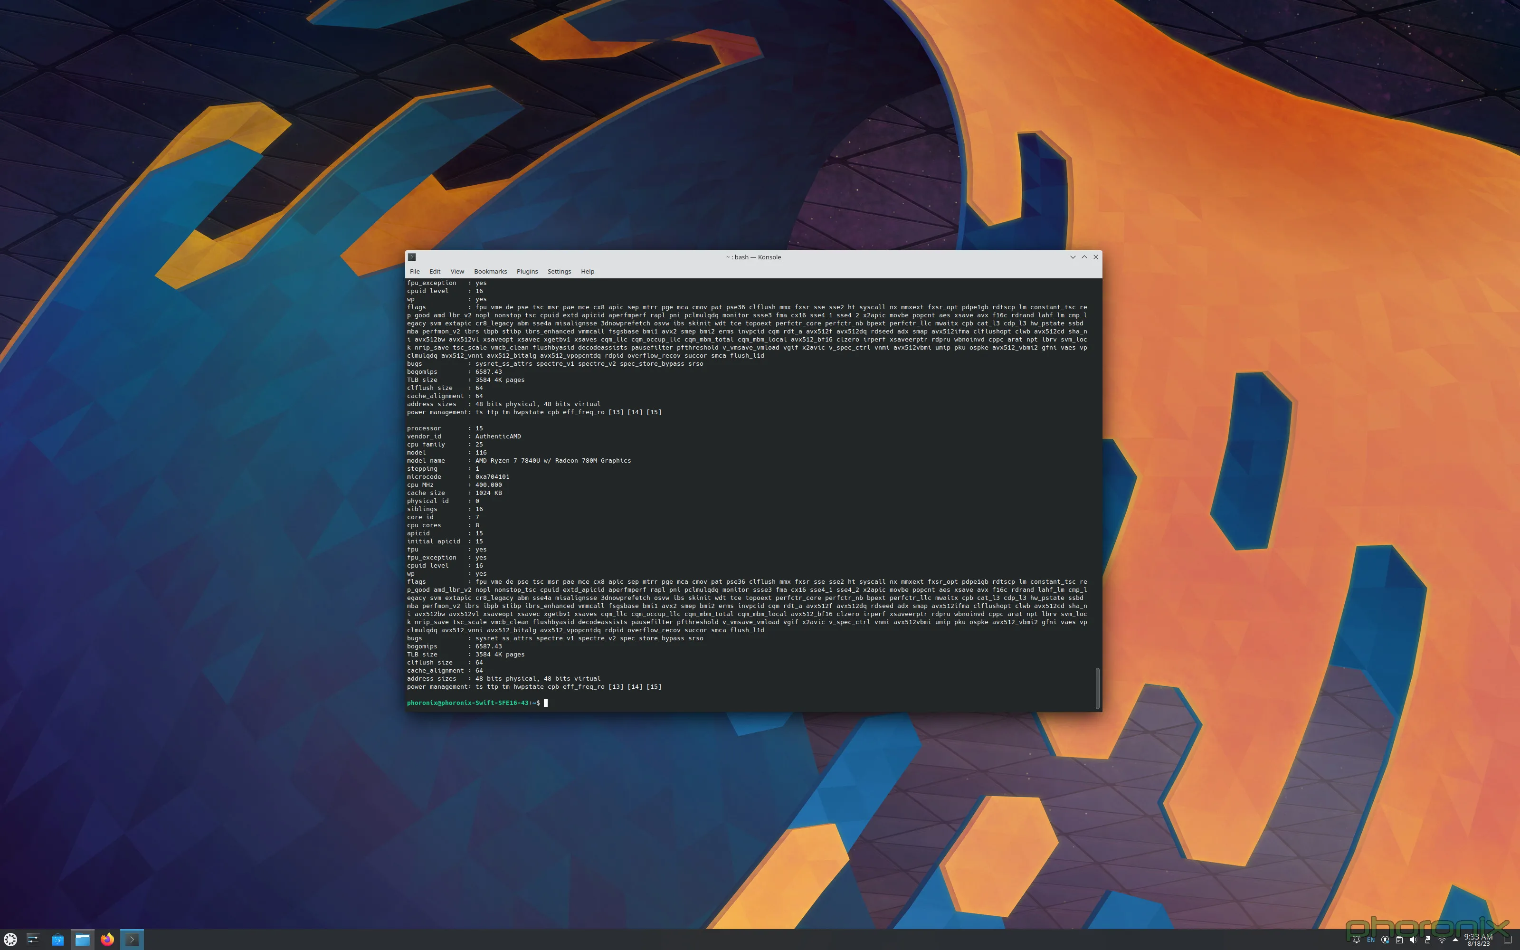Open the Konsole titlebar chevron menu
1520x950 pixels.
pyautogui.click(x=1073, y=257)
